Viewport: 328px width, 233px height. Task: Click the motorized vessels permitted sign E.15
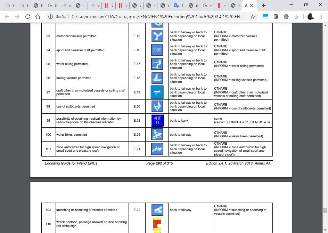pyautogui.click(x=157, y=36)
